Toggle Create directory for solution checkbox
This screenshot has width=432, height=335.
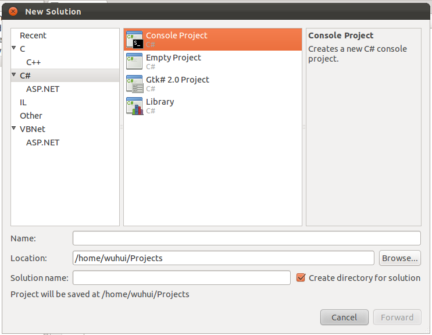[301, 277]
